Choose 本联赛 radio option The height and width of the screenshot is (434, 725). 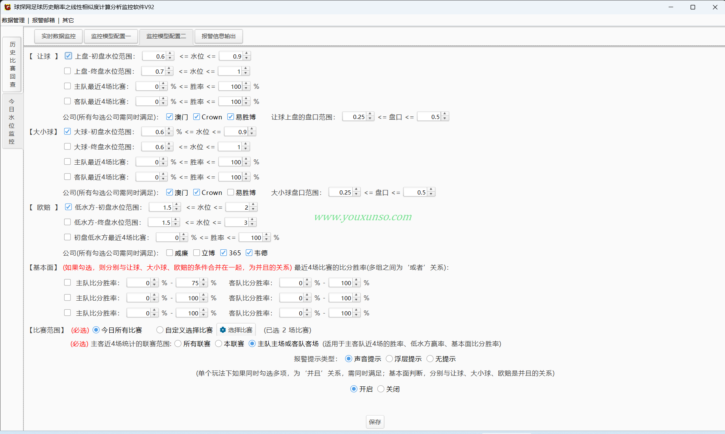218,344
